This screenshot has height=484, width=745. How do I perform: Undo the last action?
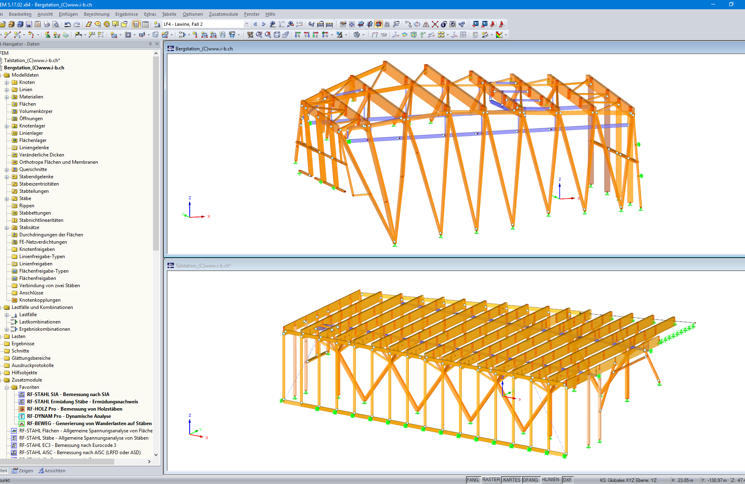67,24
